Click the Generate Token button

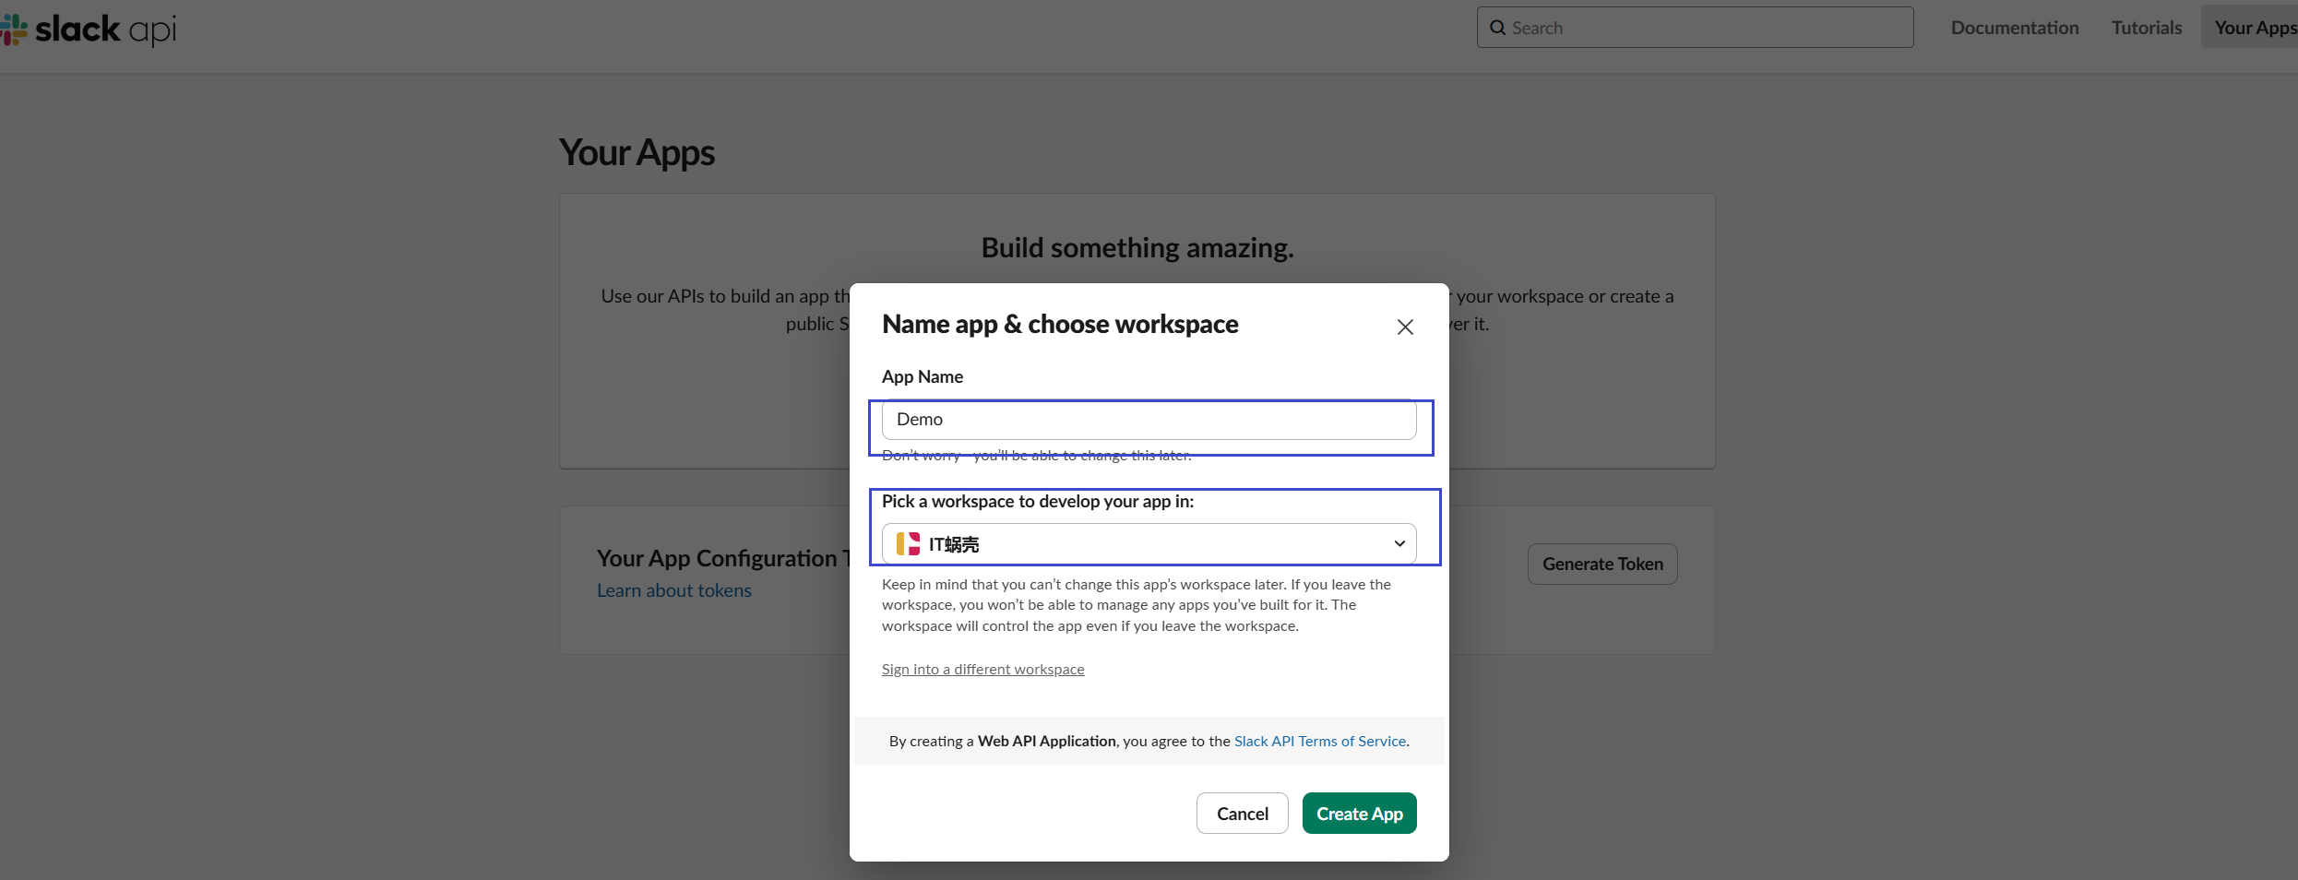[1602, 564]
